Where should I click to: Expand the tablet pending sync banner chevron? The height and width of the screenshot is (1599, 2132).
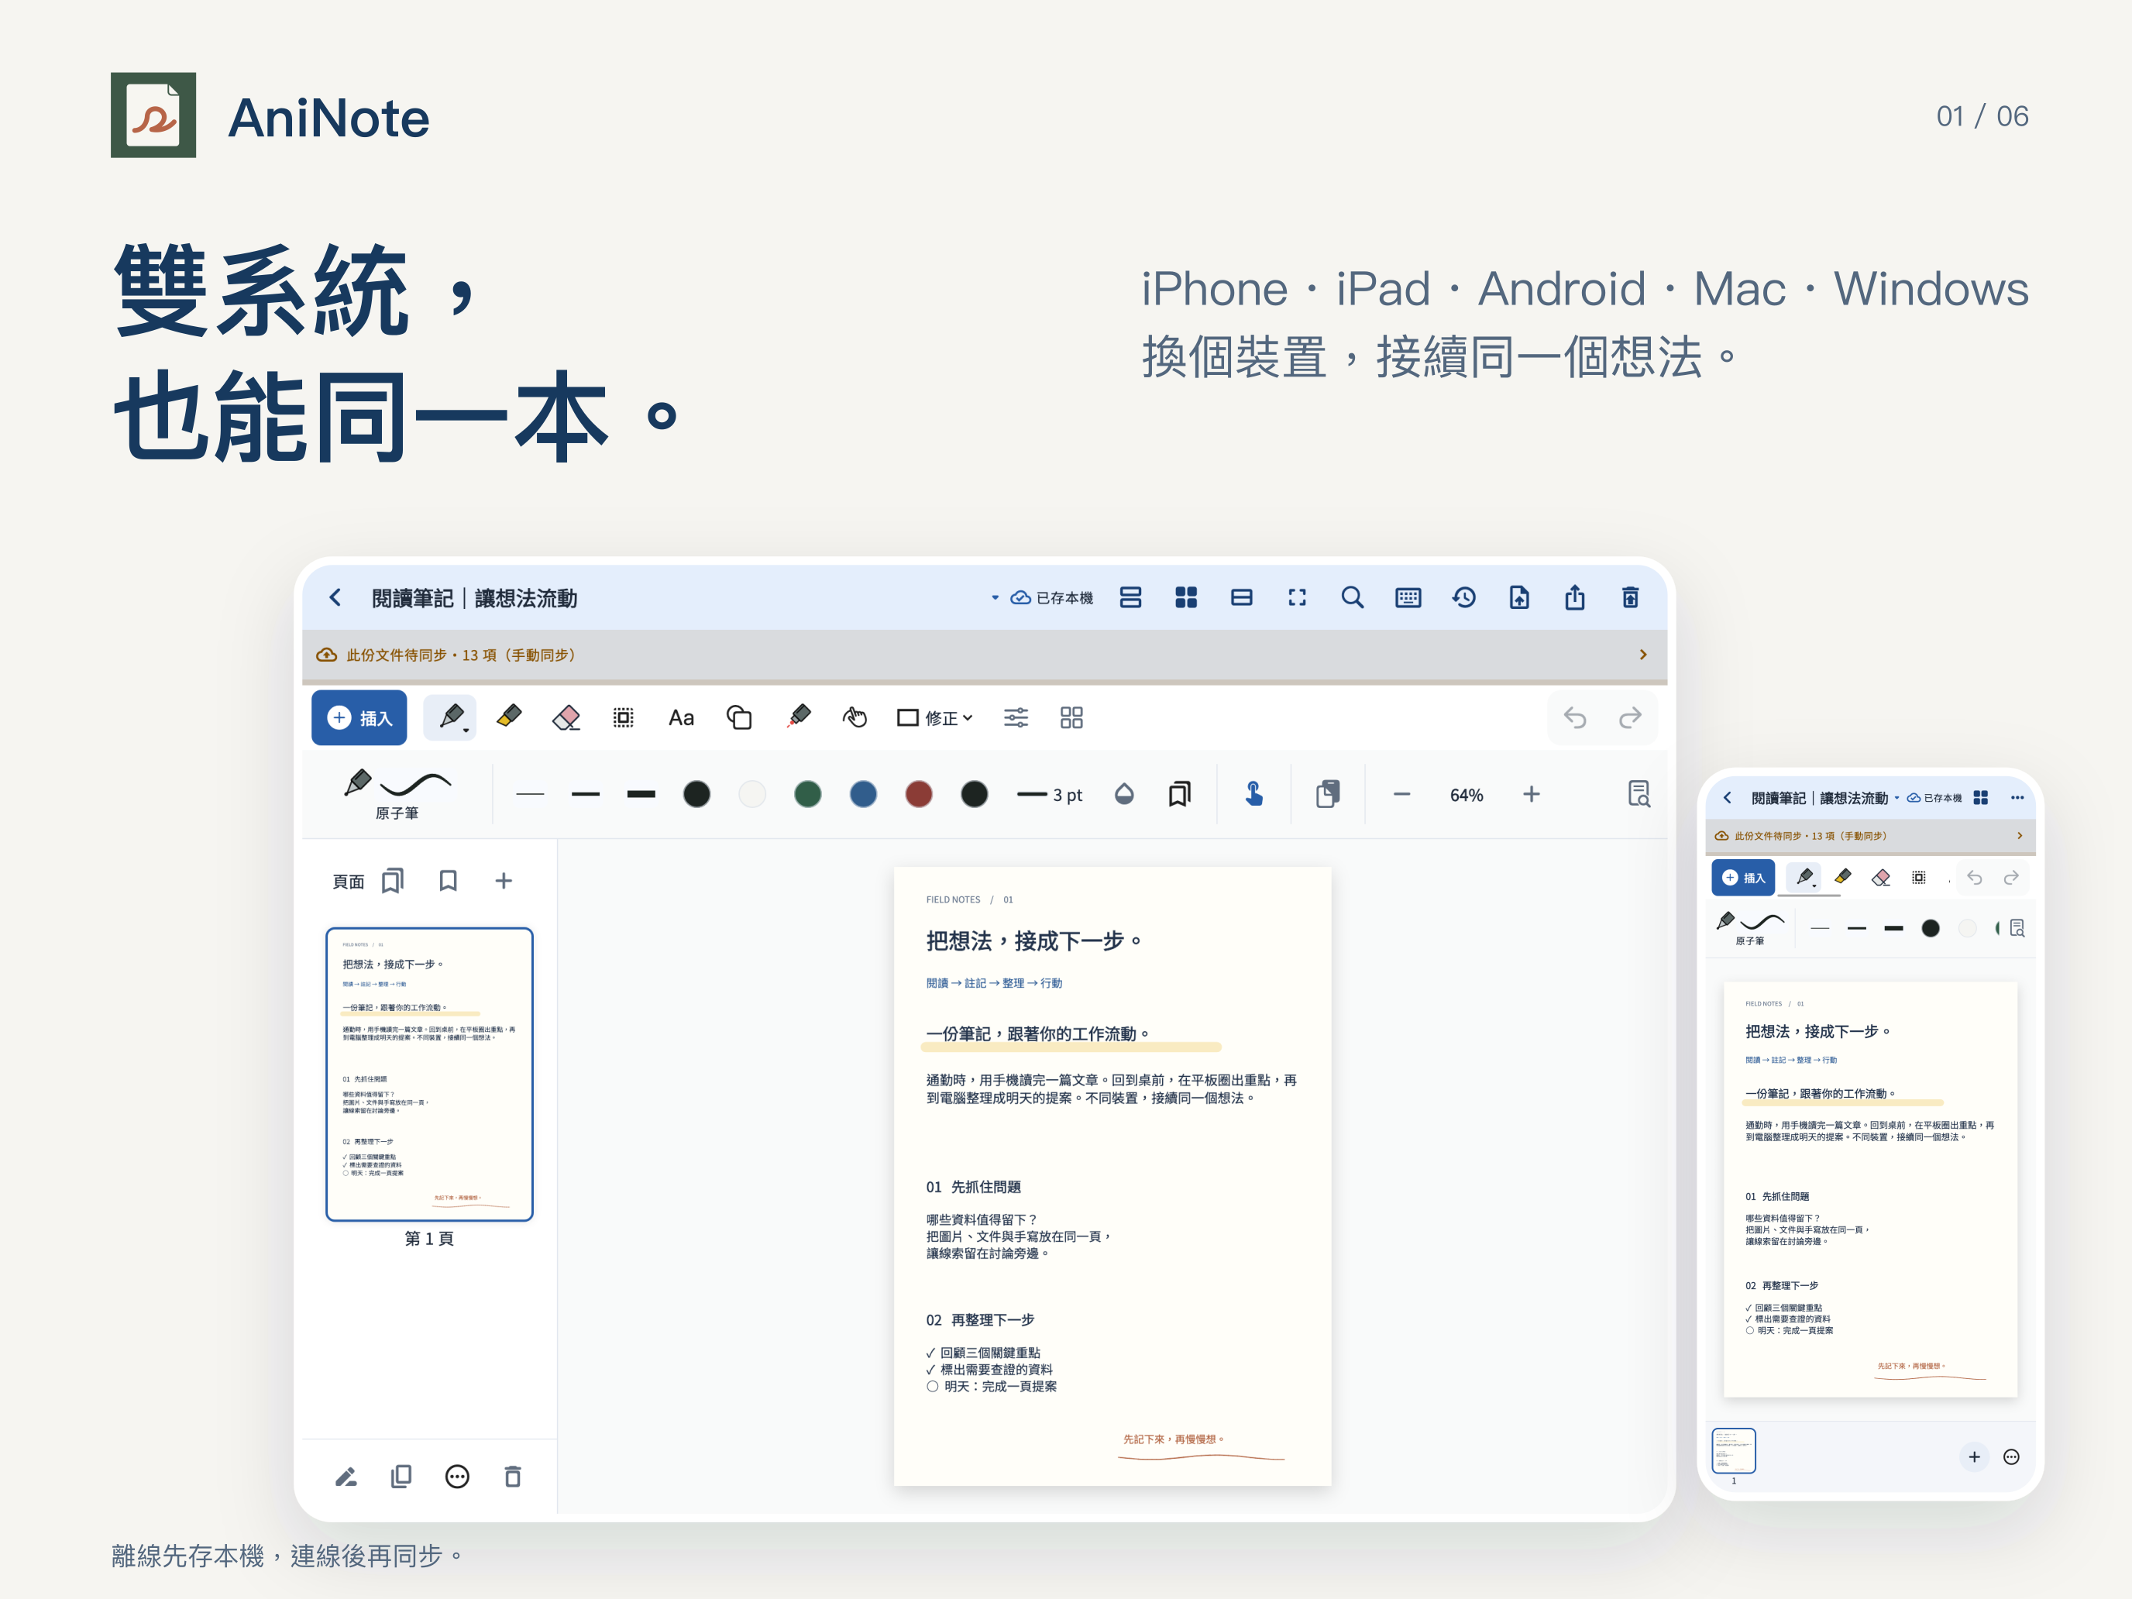1643,655
